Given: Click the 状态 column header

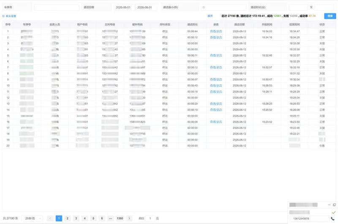Looking at the screenshot, I should pos(322,24).
